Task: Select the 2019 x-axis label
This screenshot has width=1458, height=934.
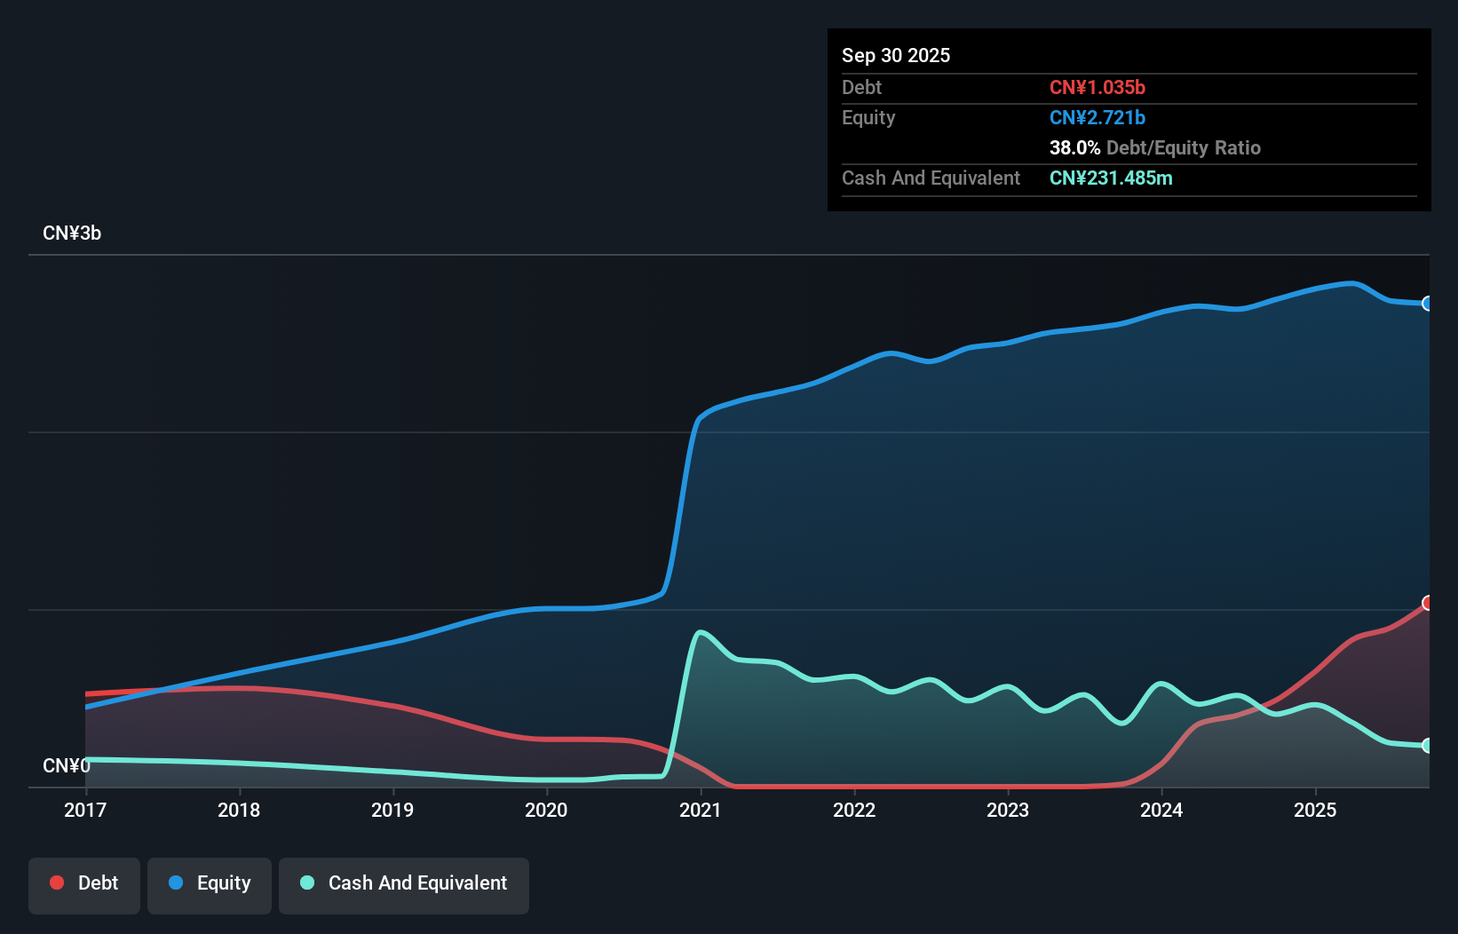Action: tap(392, 810)
